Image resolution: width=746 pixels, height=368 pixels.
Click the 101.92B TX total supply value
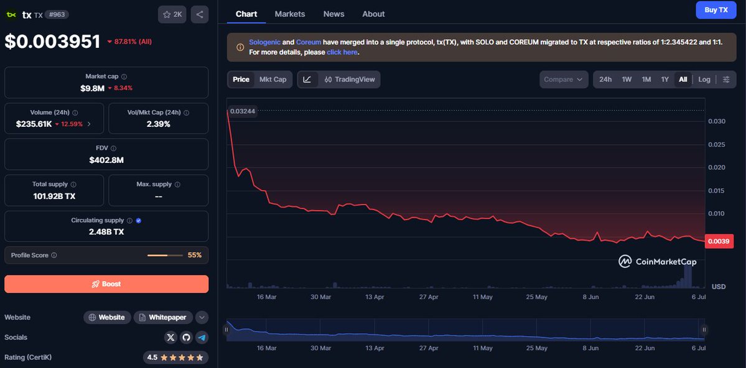[54, 196]
